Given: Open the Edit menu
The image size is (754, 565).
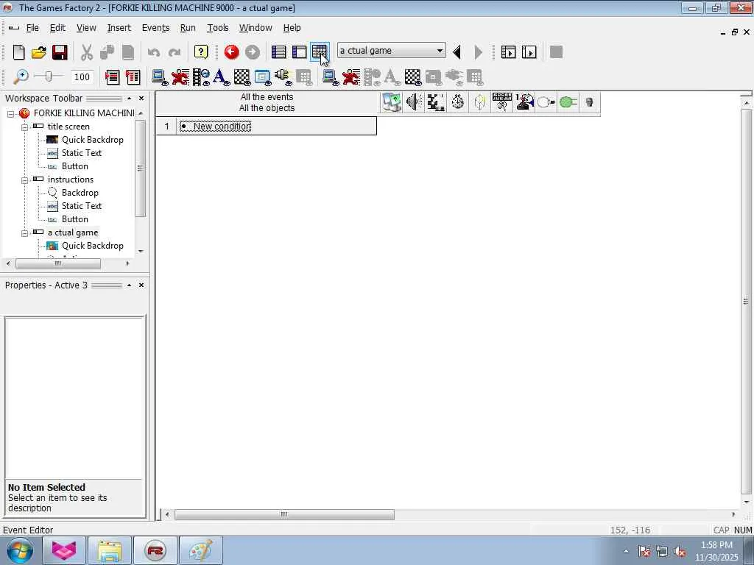Looking at the screenshot, I should [57, 28].
